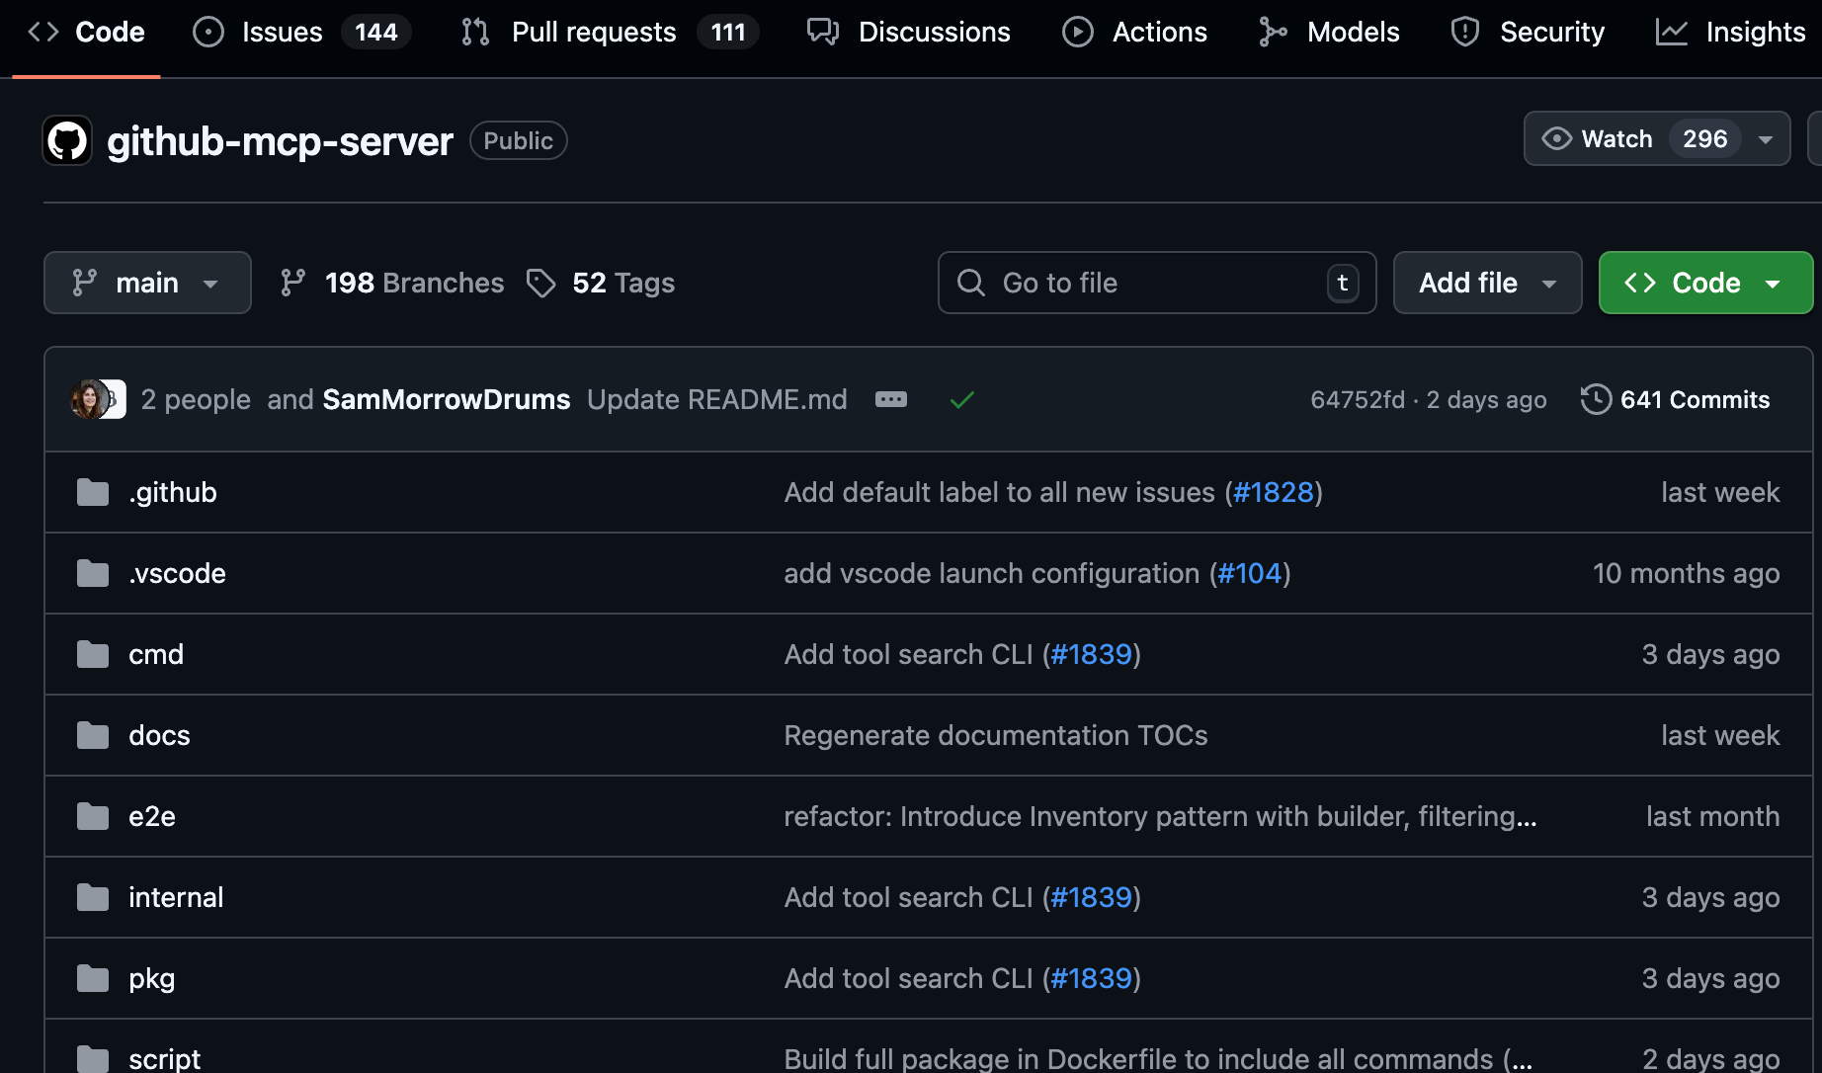Open the github-mcp-server repository title link
1822x1073 pixels.
tap(280, 141)
